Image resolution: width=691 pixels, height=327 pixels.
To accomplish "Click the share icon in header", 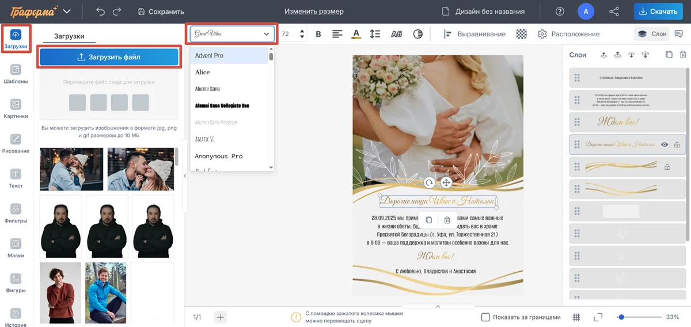I will (x=614, y=12).
